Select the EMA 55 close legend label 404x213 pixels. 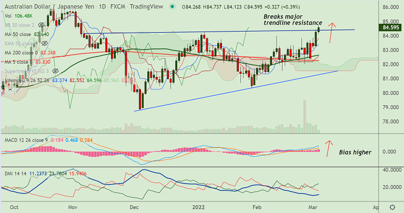[21, 44]
